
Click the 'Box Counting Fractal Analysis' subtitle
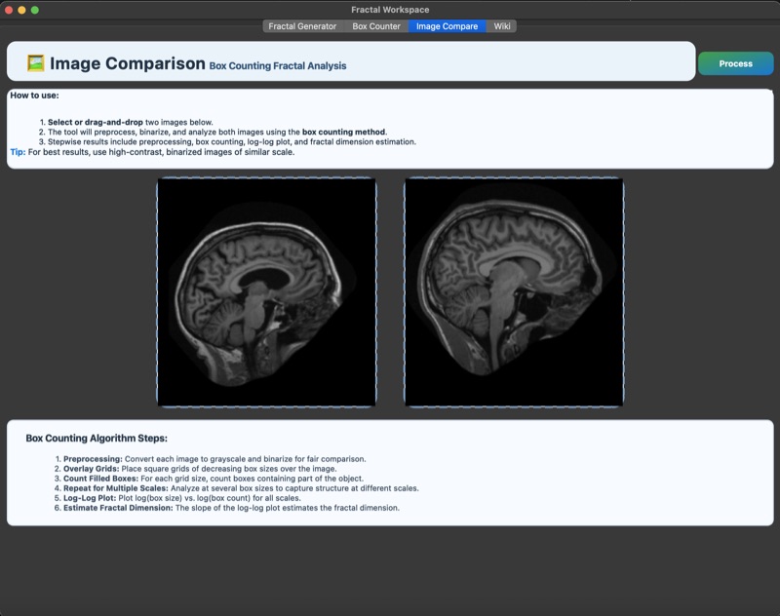pos(278,65)
